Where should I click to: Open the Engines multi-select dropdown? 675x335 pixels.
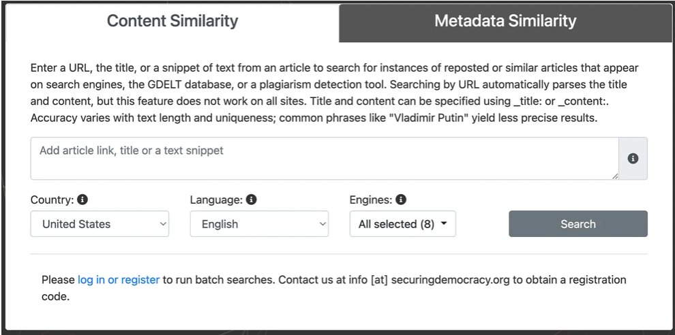[x=402, y=224]
